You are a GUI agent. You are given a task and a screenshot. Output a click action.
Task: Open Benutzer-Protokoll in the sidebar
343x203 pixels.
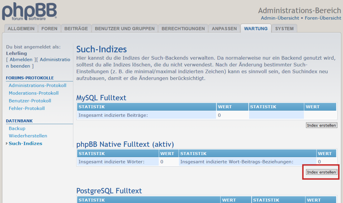tap(30, 101)
